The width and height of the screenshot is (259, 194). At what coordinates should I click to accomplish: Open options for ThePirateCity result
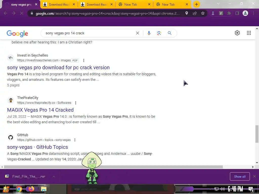pos(75,103)
